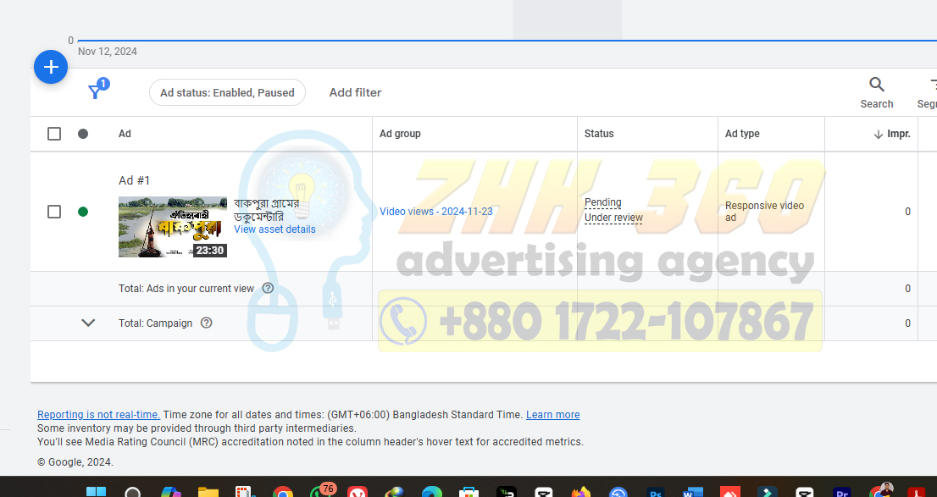The width and height of the screenshot is (937, 497).
Task: Open File Explorer from the taskbar
Action: pyautogui.click(x=208, y=492)
